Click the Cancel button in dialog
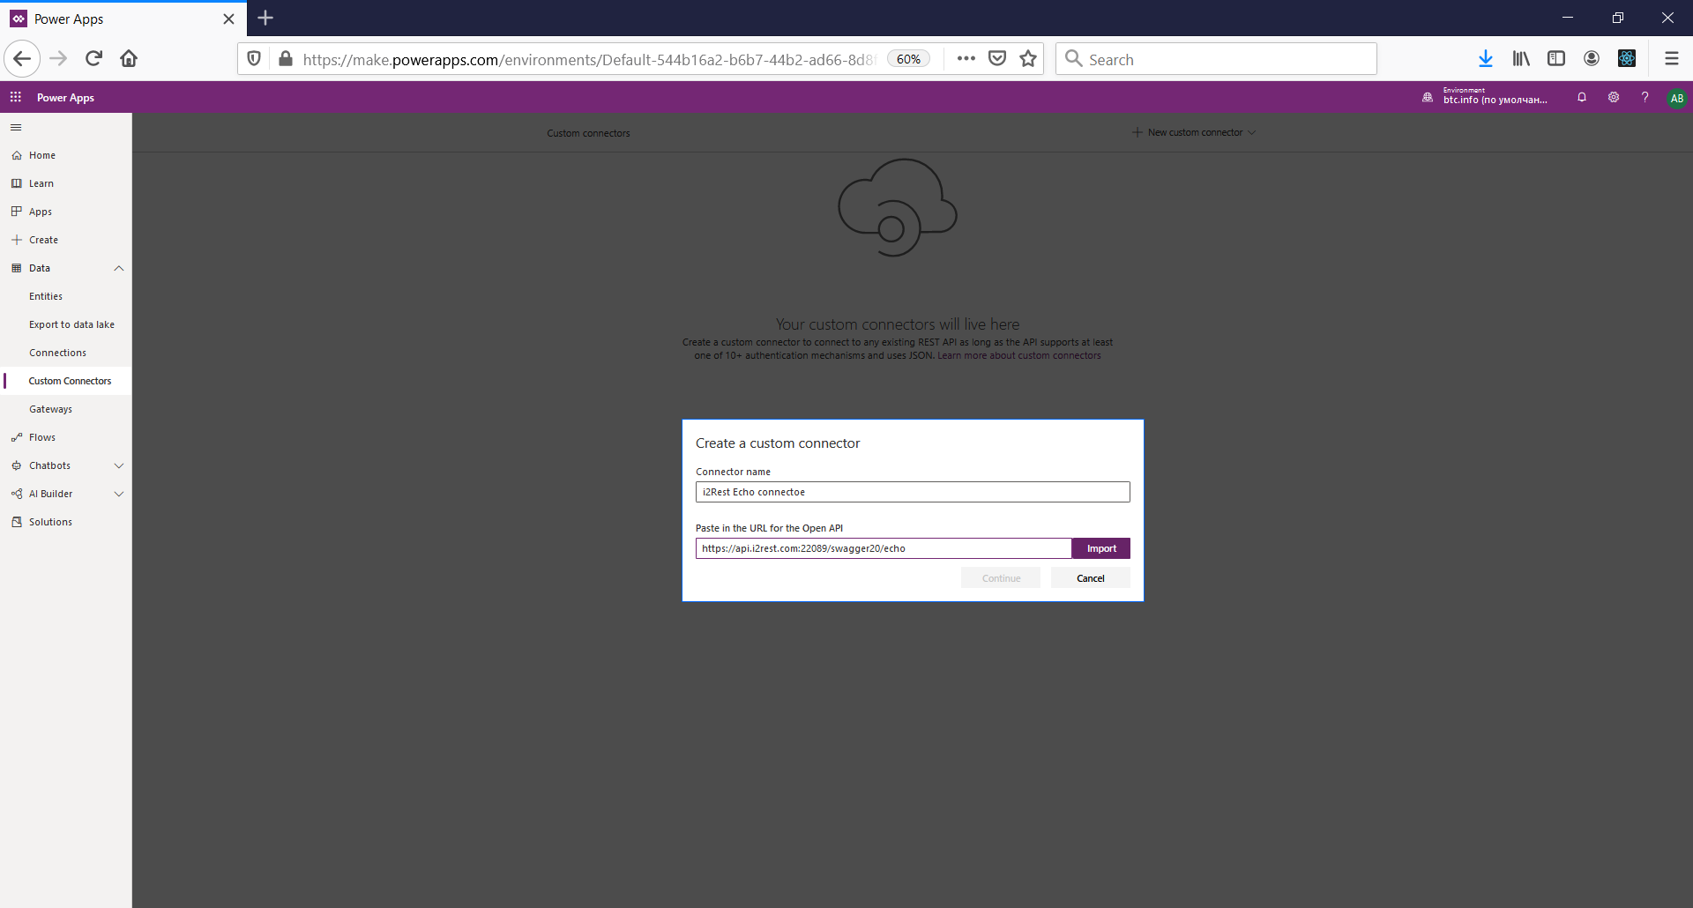The width and height of the screenshot is (1693, 908). tap(1091, 578)
